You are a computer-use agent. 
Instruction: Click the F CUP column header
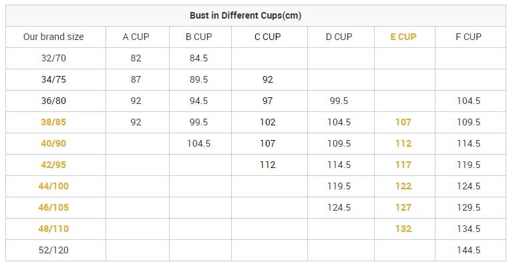coord(468,37)
